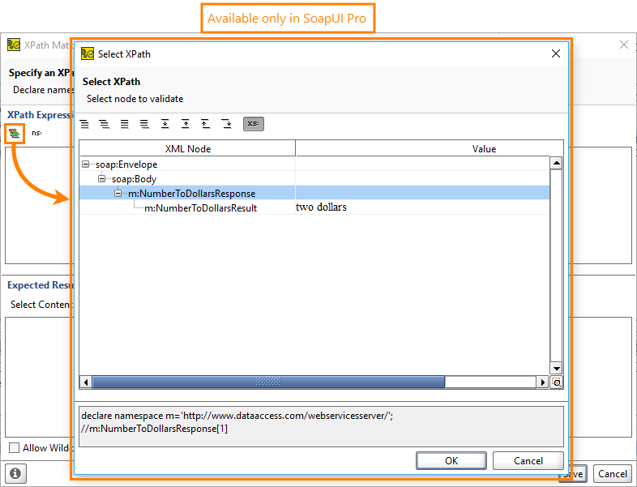Click the vertical scrollbar down arrow

pos(556,369)
